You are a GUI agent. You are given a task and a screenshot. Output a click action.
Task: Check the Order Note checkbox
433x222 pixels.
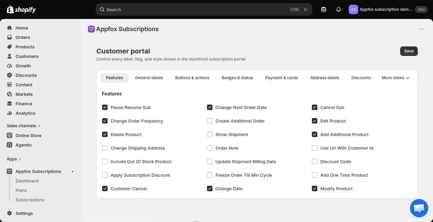click(x=210, y=148)
